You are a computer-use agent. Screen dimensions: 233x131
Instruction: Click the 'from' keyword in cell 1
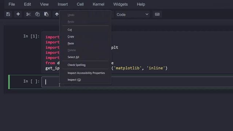point(50,63)
